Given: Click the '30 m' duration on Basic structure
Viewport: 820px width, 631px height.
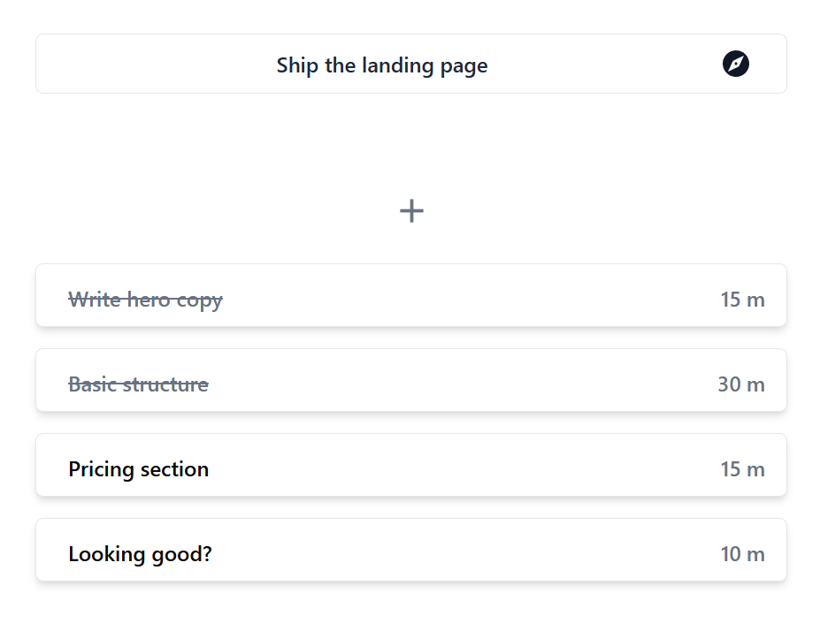Looking at the screenshot, I should [x=741, y=384].
